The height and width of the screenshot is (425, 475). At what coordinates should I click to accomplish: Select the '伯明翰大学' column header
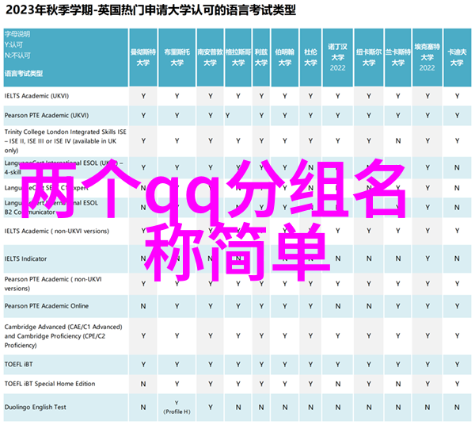285,57
